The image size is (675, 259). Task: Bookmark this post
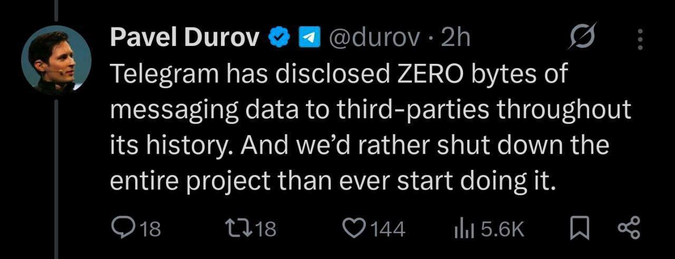tap(580, 229)
